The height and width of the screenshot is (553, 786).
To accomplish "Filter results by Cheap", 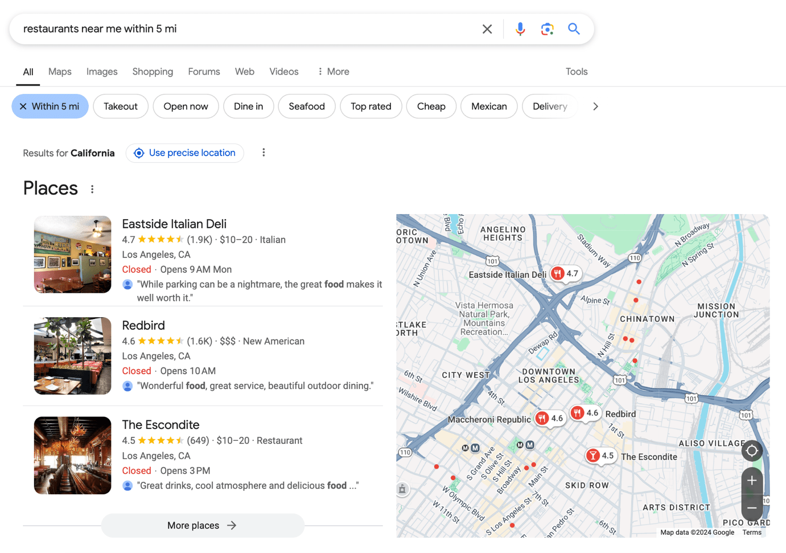I will [431, 106].
